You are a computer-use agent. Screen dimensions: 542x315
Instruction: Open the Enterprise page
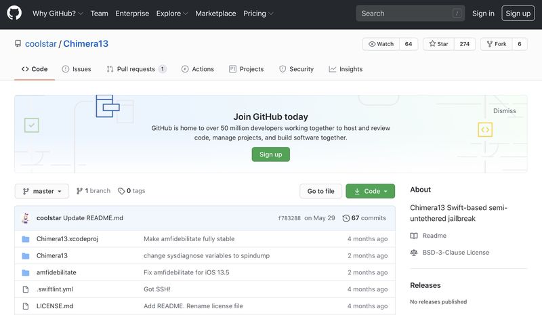tap(132, 14)
